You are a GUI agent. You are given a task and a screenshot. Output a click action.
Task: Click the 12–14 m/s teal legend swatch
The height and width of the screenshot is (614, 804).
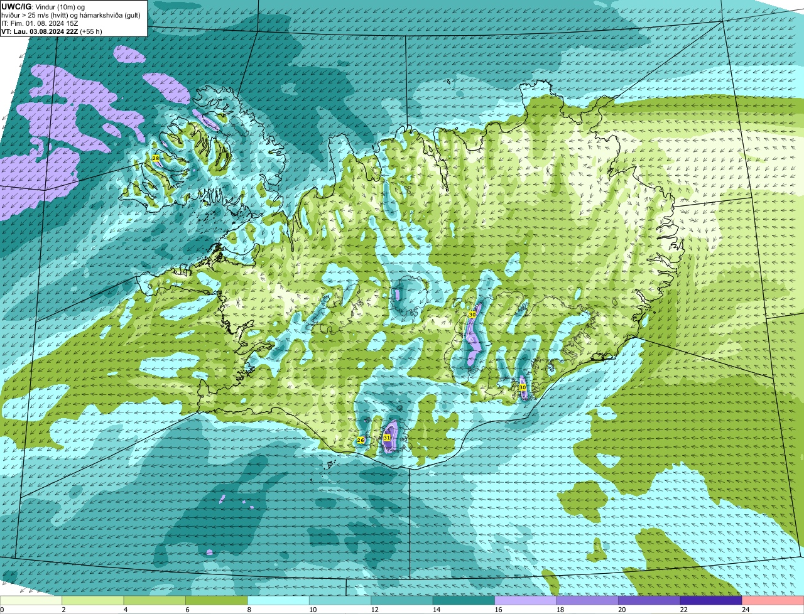[x=402, y=601]
